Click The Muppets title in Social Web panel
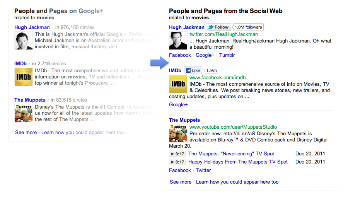The image size is (348, 201). [184, 120]
